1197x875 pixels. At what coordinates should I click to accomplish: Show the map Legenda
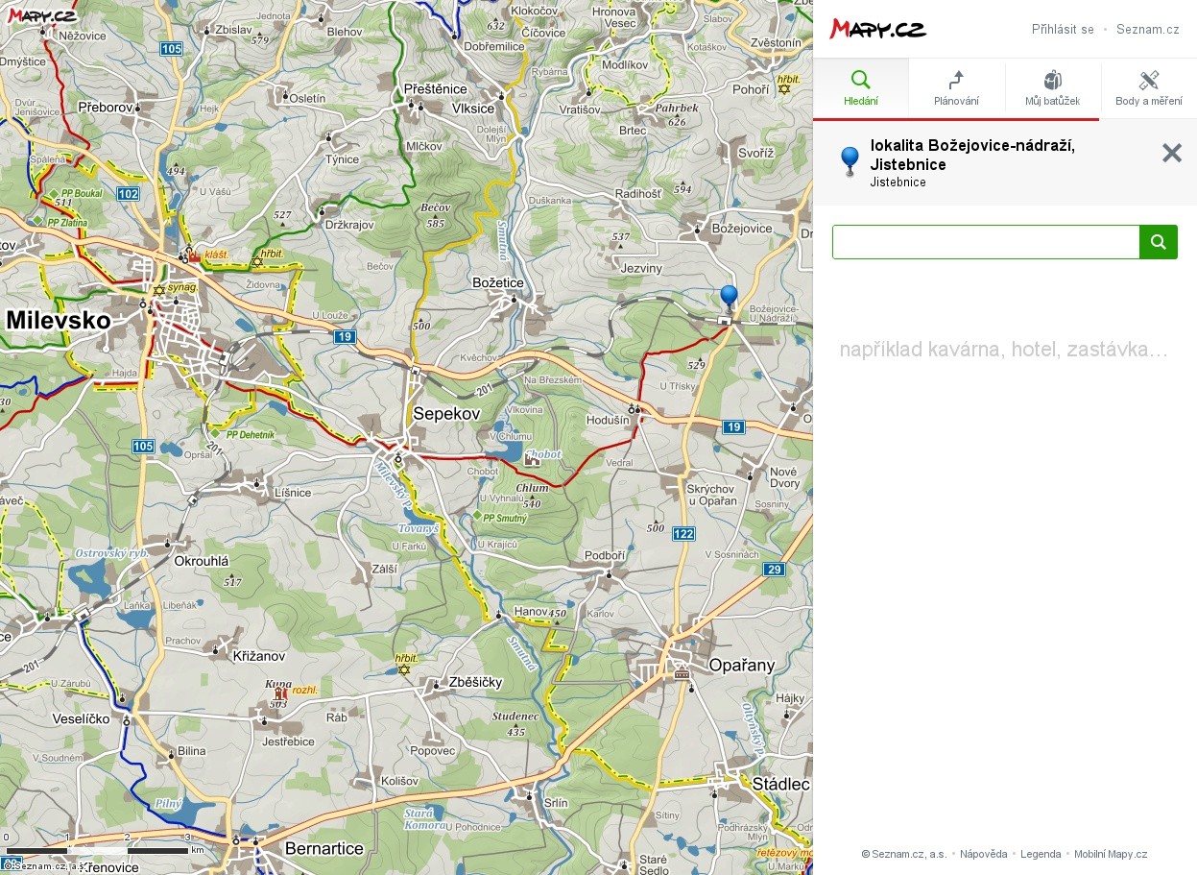click(1041, 854)
